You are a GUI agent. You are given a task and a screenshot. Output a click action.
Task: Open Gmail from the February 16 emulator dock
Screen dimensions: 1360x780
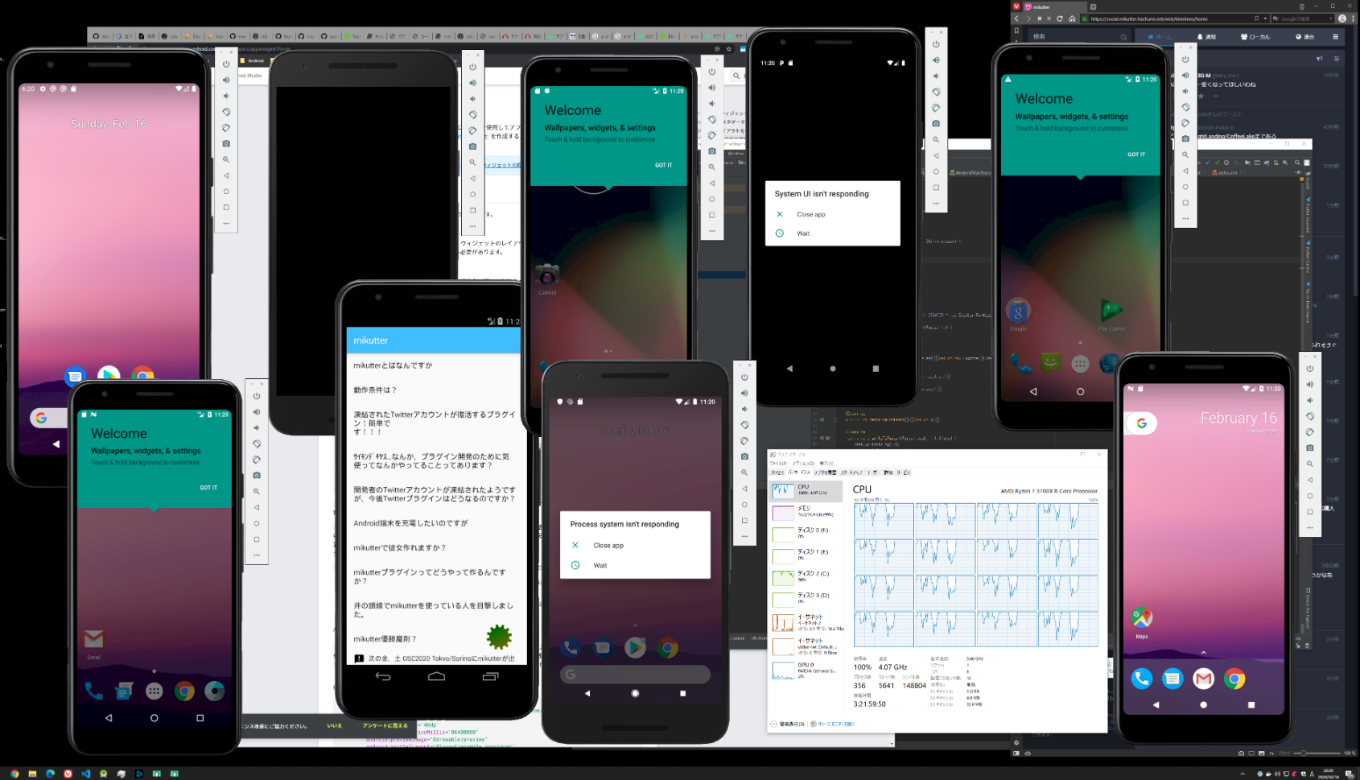(1203, 679)
